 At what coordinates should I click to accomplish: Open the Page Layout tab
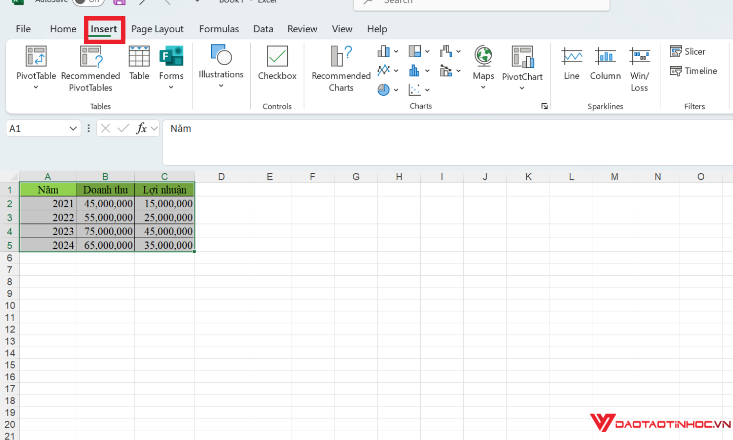click(x=157, y=29)
